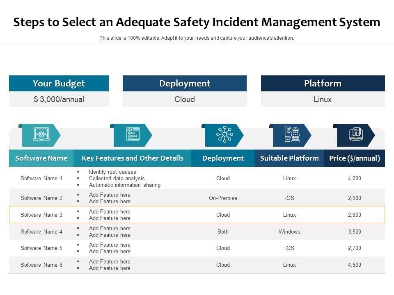394x295 pixels.
Task: Click the platform computer and train icon
Action: (292, 135)
